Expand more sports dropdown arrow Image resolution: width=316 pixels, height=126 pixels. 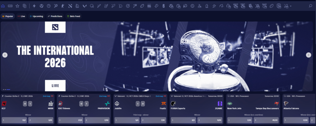291,6
